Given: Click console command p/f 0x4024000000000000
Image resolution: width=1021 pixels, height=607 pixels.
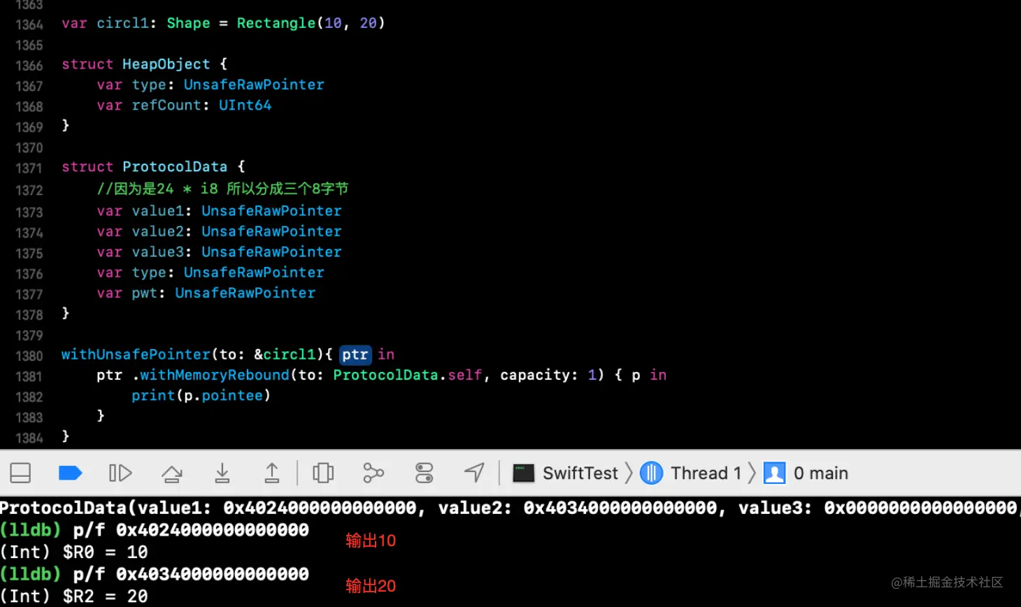Looking at the screenshot, I should (x=191, y=530).
